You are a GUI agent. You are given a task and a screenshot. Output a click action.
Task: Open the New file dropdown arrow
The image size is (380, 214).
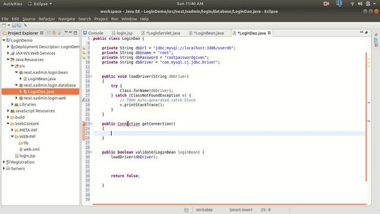(9, 25)
